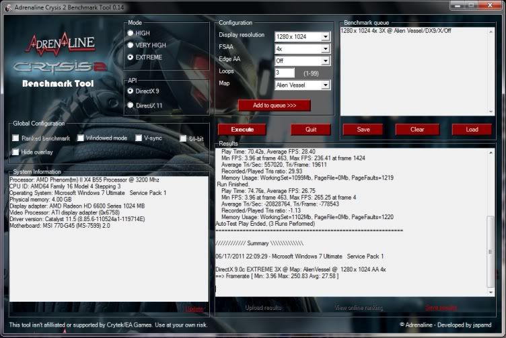The image size is (506, 338).
Task: Open the Map dropdown showing Alien Vessel
Action: click(326, 85)
